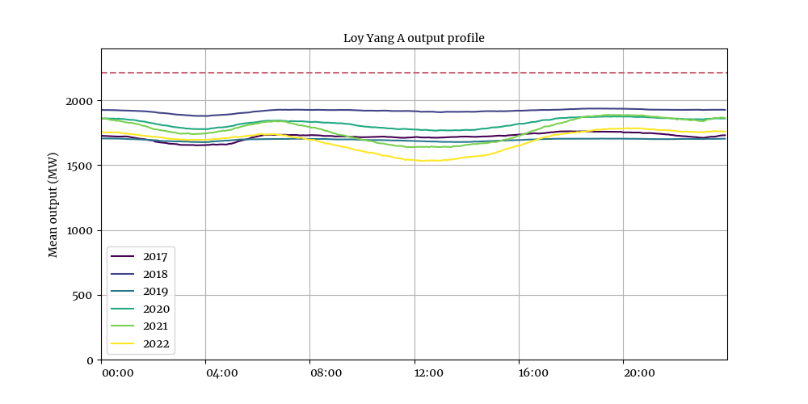The image size is (808, 404).
Task: Click the indigo 2018 legend line
Action: 123,274
